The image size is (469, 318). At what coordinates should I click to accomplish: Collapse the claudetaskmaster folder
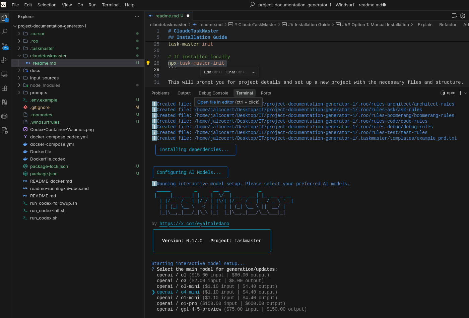[x=19, y=56]
